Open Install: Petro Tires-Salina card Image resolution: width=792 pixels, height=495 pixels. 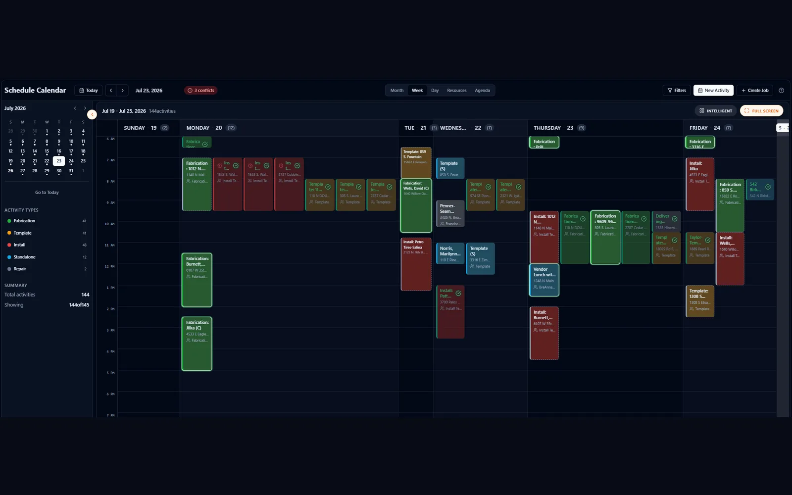(416, 264)
